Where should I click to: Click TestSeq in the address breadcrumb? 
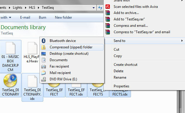tap(48, 8)
